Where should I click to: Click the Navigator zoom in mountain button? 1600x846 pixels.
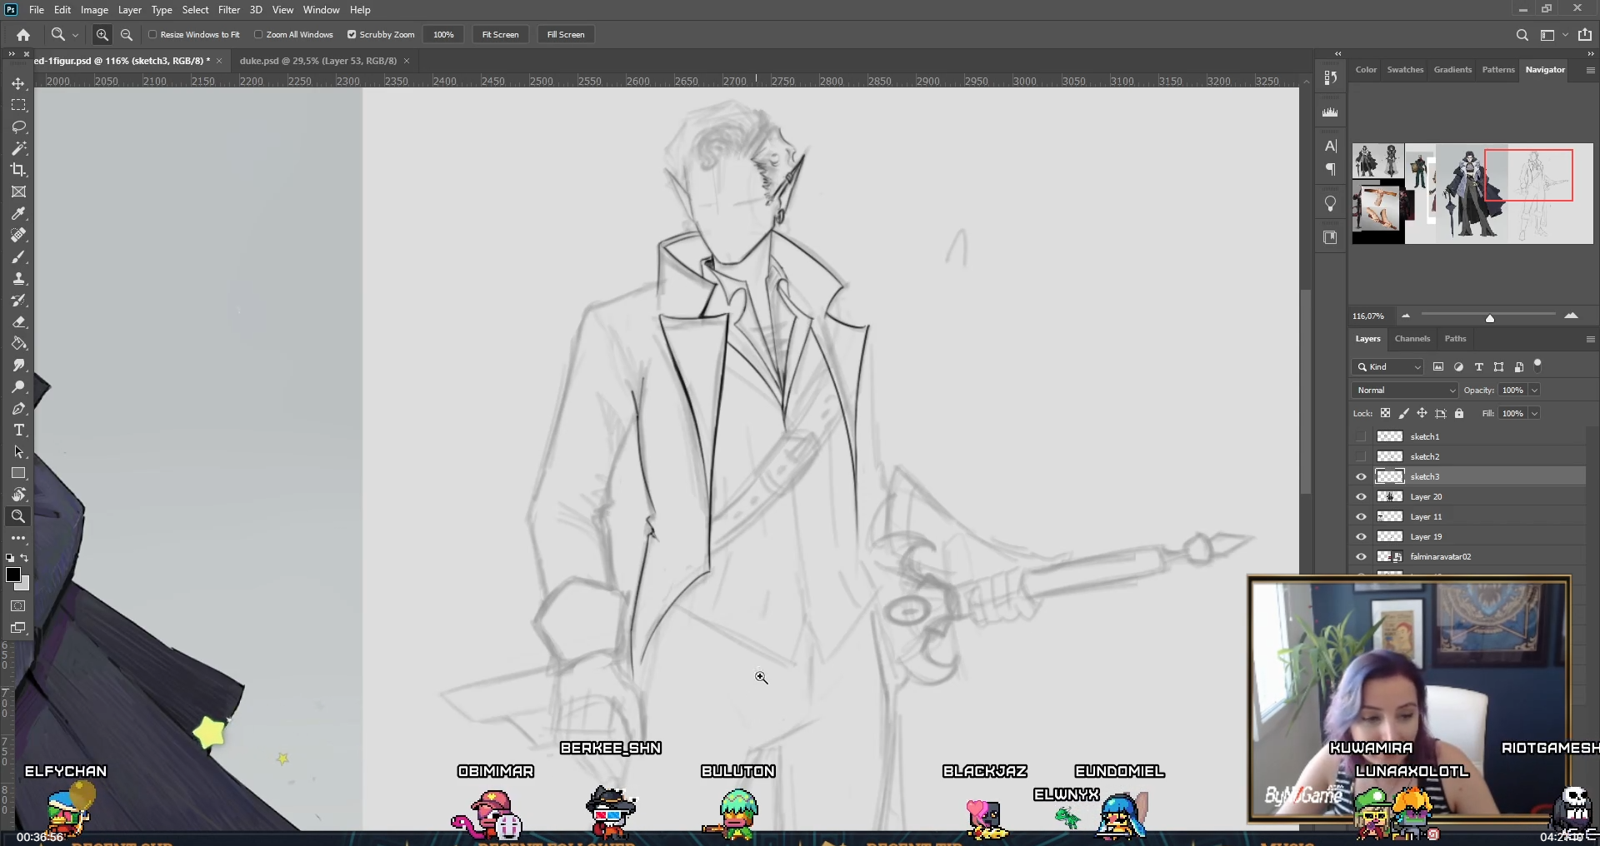pos(1571,316)
